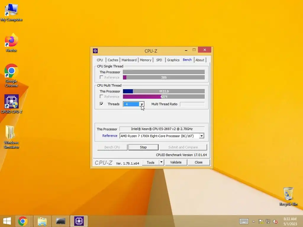Image resolution: width=303 pixels, height=227 pixels.
Task: Open Action Center flag icon
Action: coord(261,221)
